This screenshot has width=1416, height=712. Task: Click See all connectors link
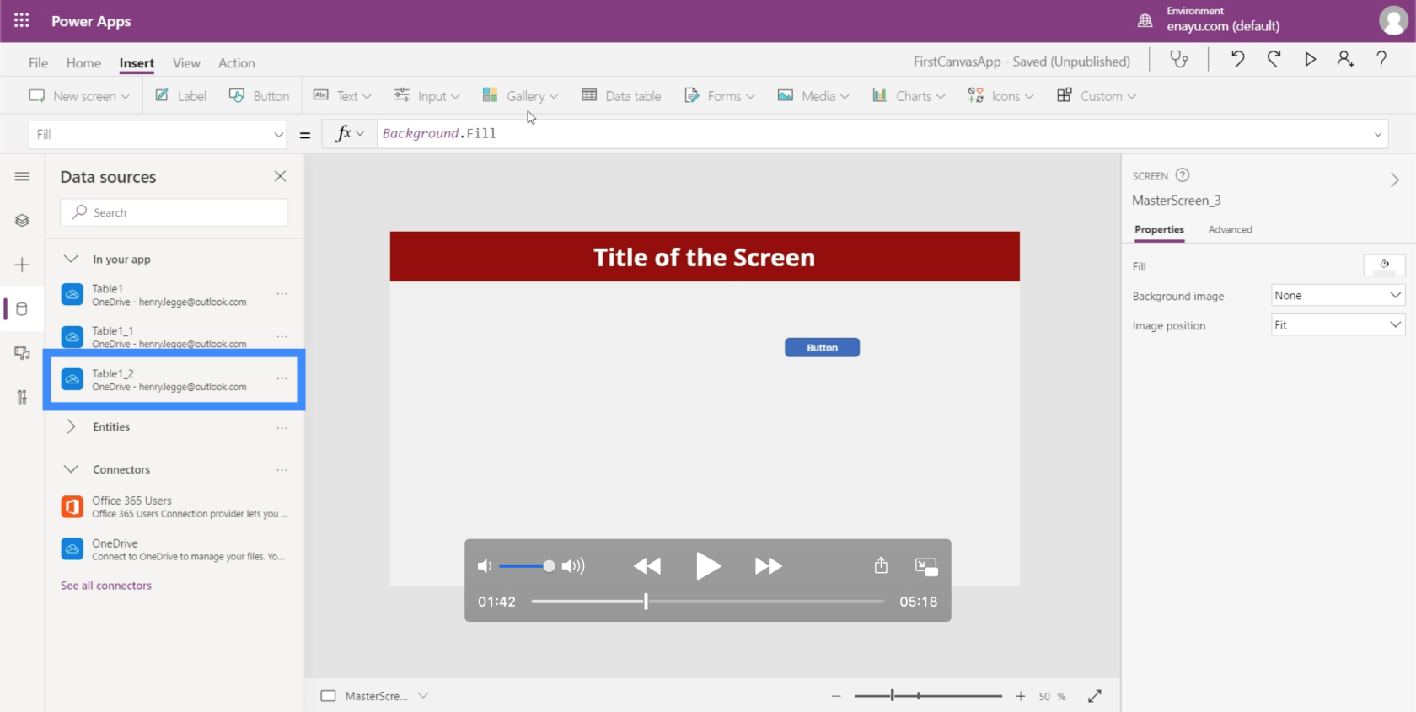click(x=106, y=586)
